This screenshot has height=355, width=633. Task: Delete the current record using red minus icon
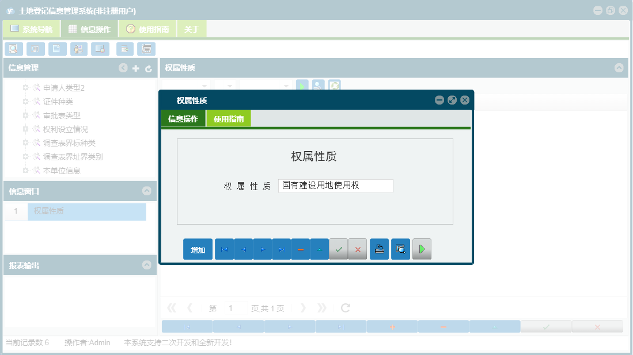click(x=300, y=249)
